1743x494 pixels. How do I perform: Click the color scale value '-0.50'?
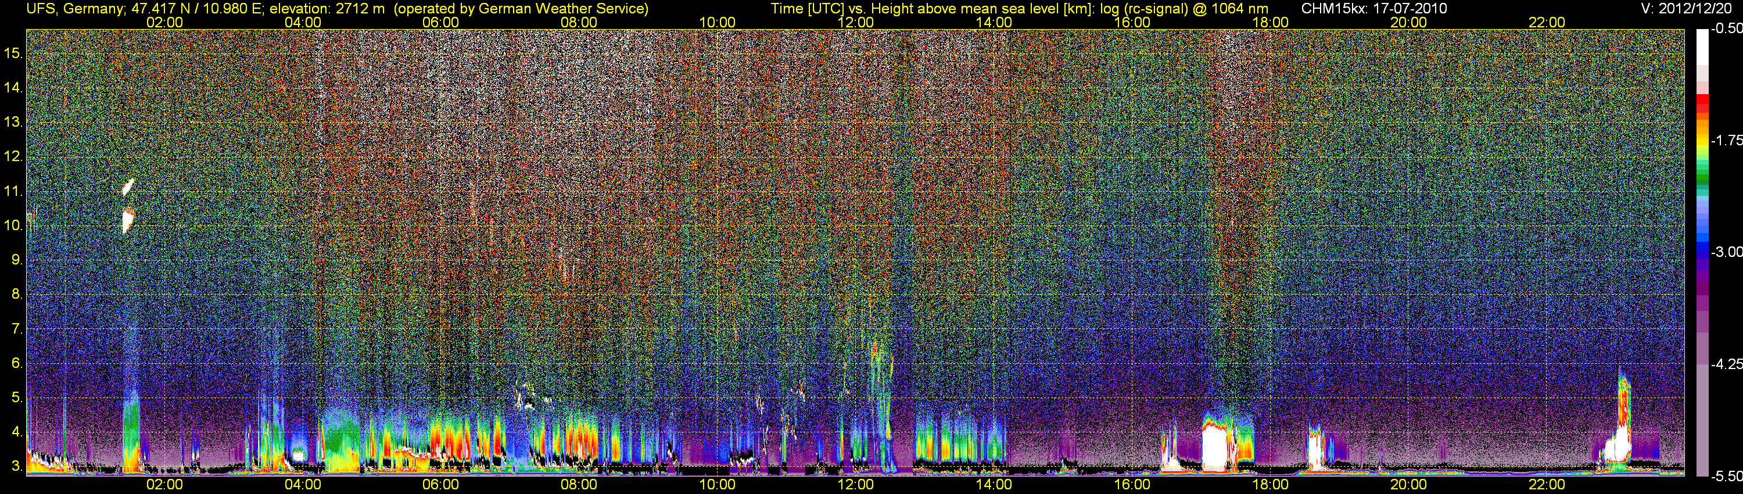1727,28
